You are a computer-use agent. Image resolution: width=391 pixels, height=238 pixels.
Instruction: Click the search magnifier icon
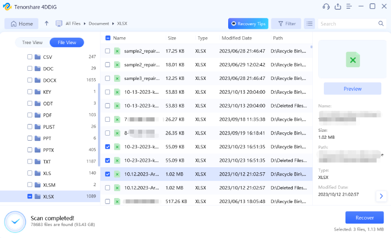381,23
